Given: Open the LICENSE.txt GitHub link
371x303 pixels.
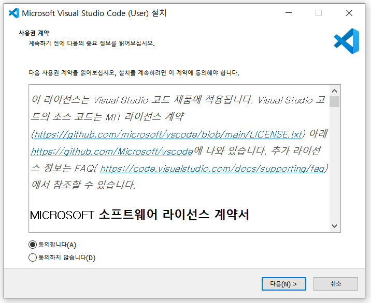Looking at the screenshot, I should click(168, 134).
